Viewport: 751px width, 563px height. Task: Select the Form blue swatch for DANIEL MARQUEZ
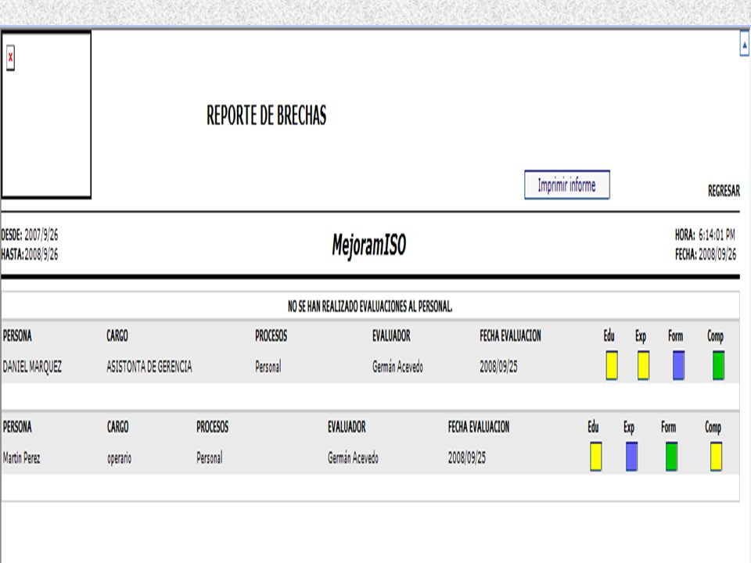tap(678, 365)
